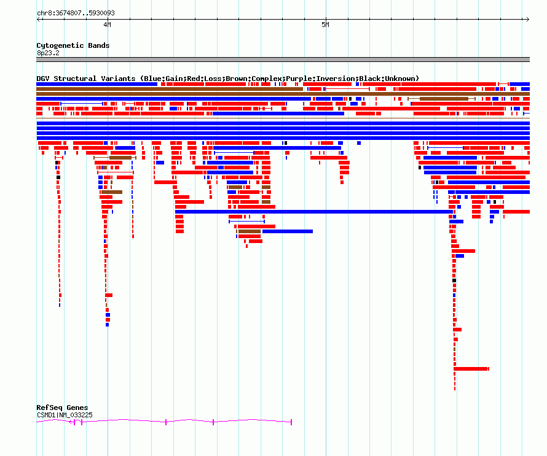Viewport: 547px width, 456px height.
Task: Click the CSMD1|NM_033225 gene label
Action: click(x=65, y=415)
